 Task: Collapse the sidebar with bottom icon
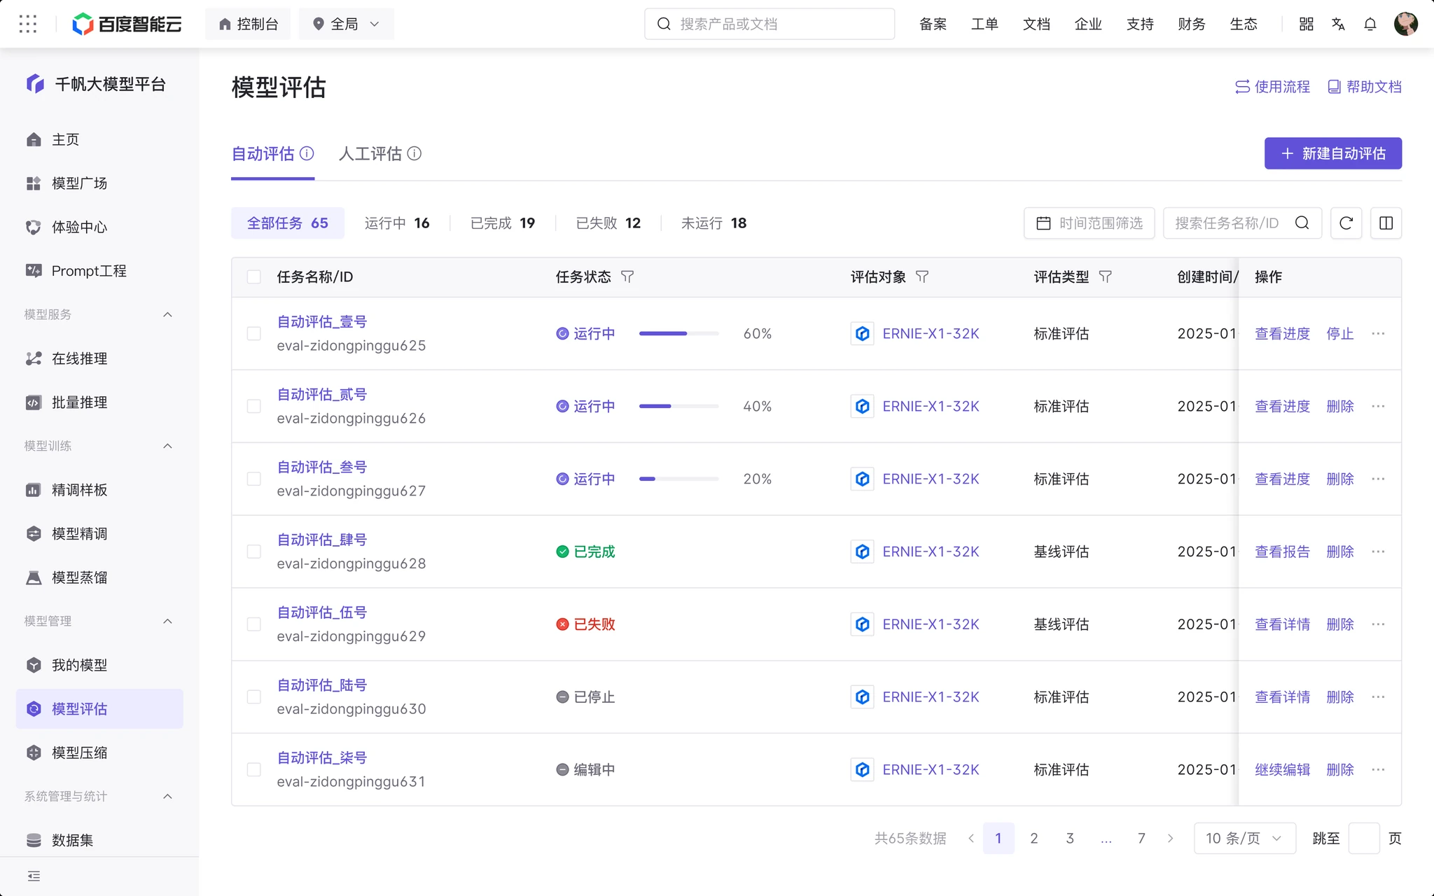click(x=34, y=876)
